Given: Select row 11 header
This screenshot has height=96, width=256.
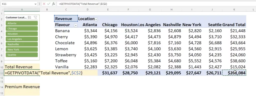Looking at the screenshot, I should (x=2, y=73).
